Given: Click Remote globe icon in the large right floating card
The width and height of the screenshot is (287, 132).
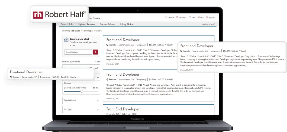Looking at the screenshot, I should point(181,51).
